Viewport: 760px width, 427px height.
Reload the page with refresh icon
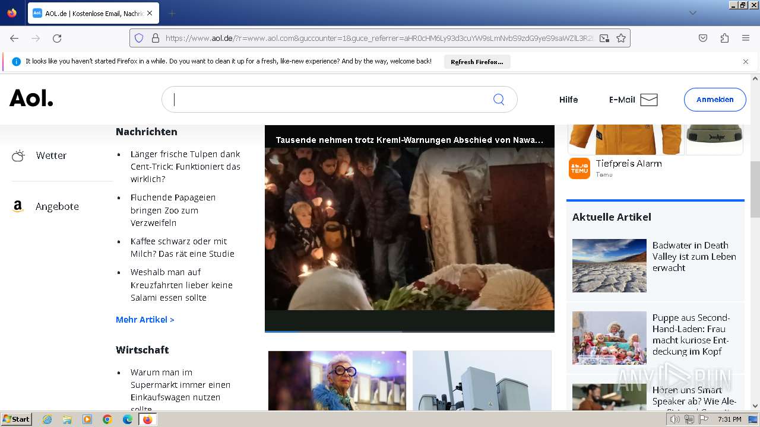coord(57,38)
